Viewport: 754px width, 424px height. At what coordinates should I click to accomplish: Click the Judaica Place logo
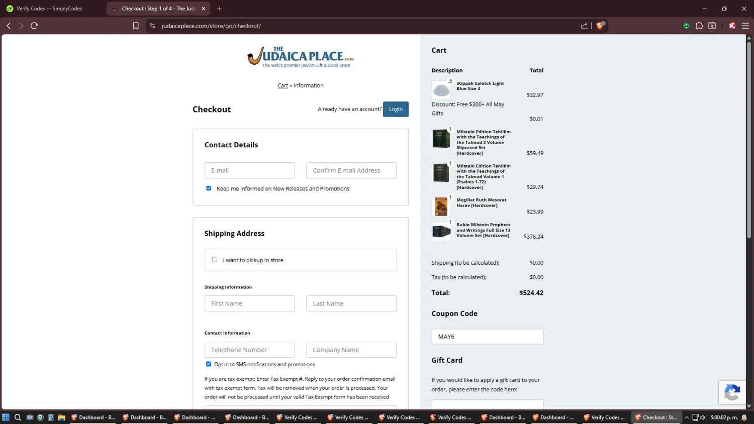coord(301,57)
